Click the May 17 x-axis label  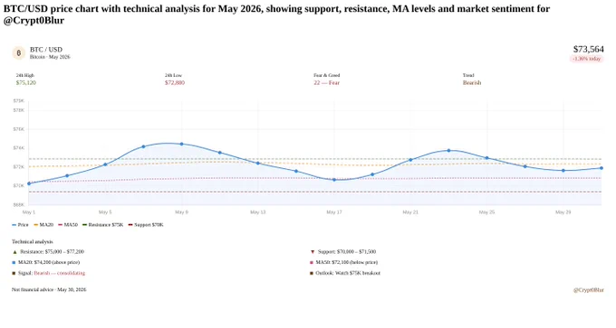[x=334, y=212]
